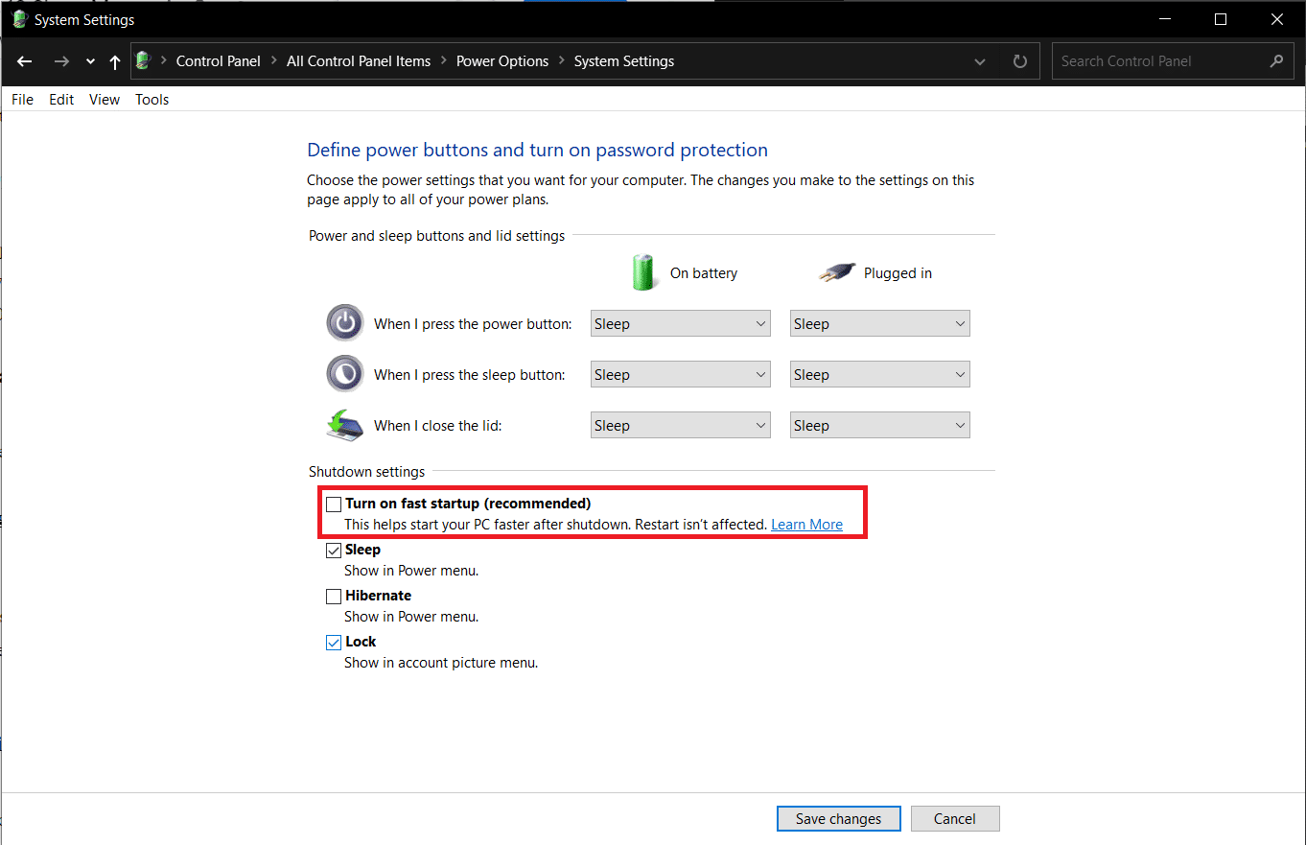
Task: Enable Turn on fast startup checkbox
Action: pyautogui.click(x=334, y=504)
